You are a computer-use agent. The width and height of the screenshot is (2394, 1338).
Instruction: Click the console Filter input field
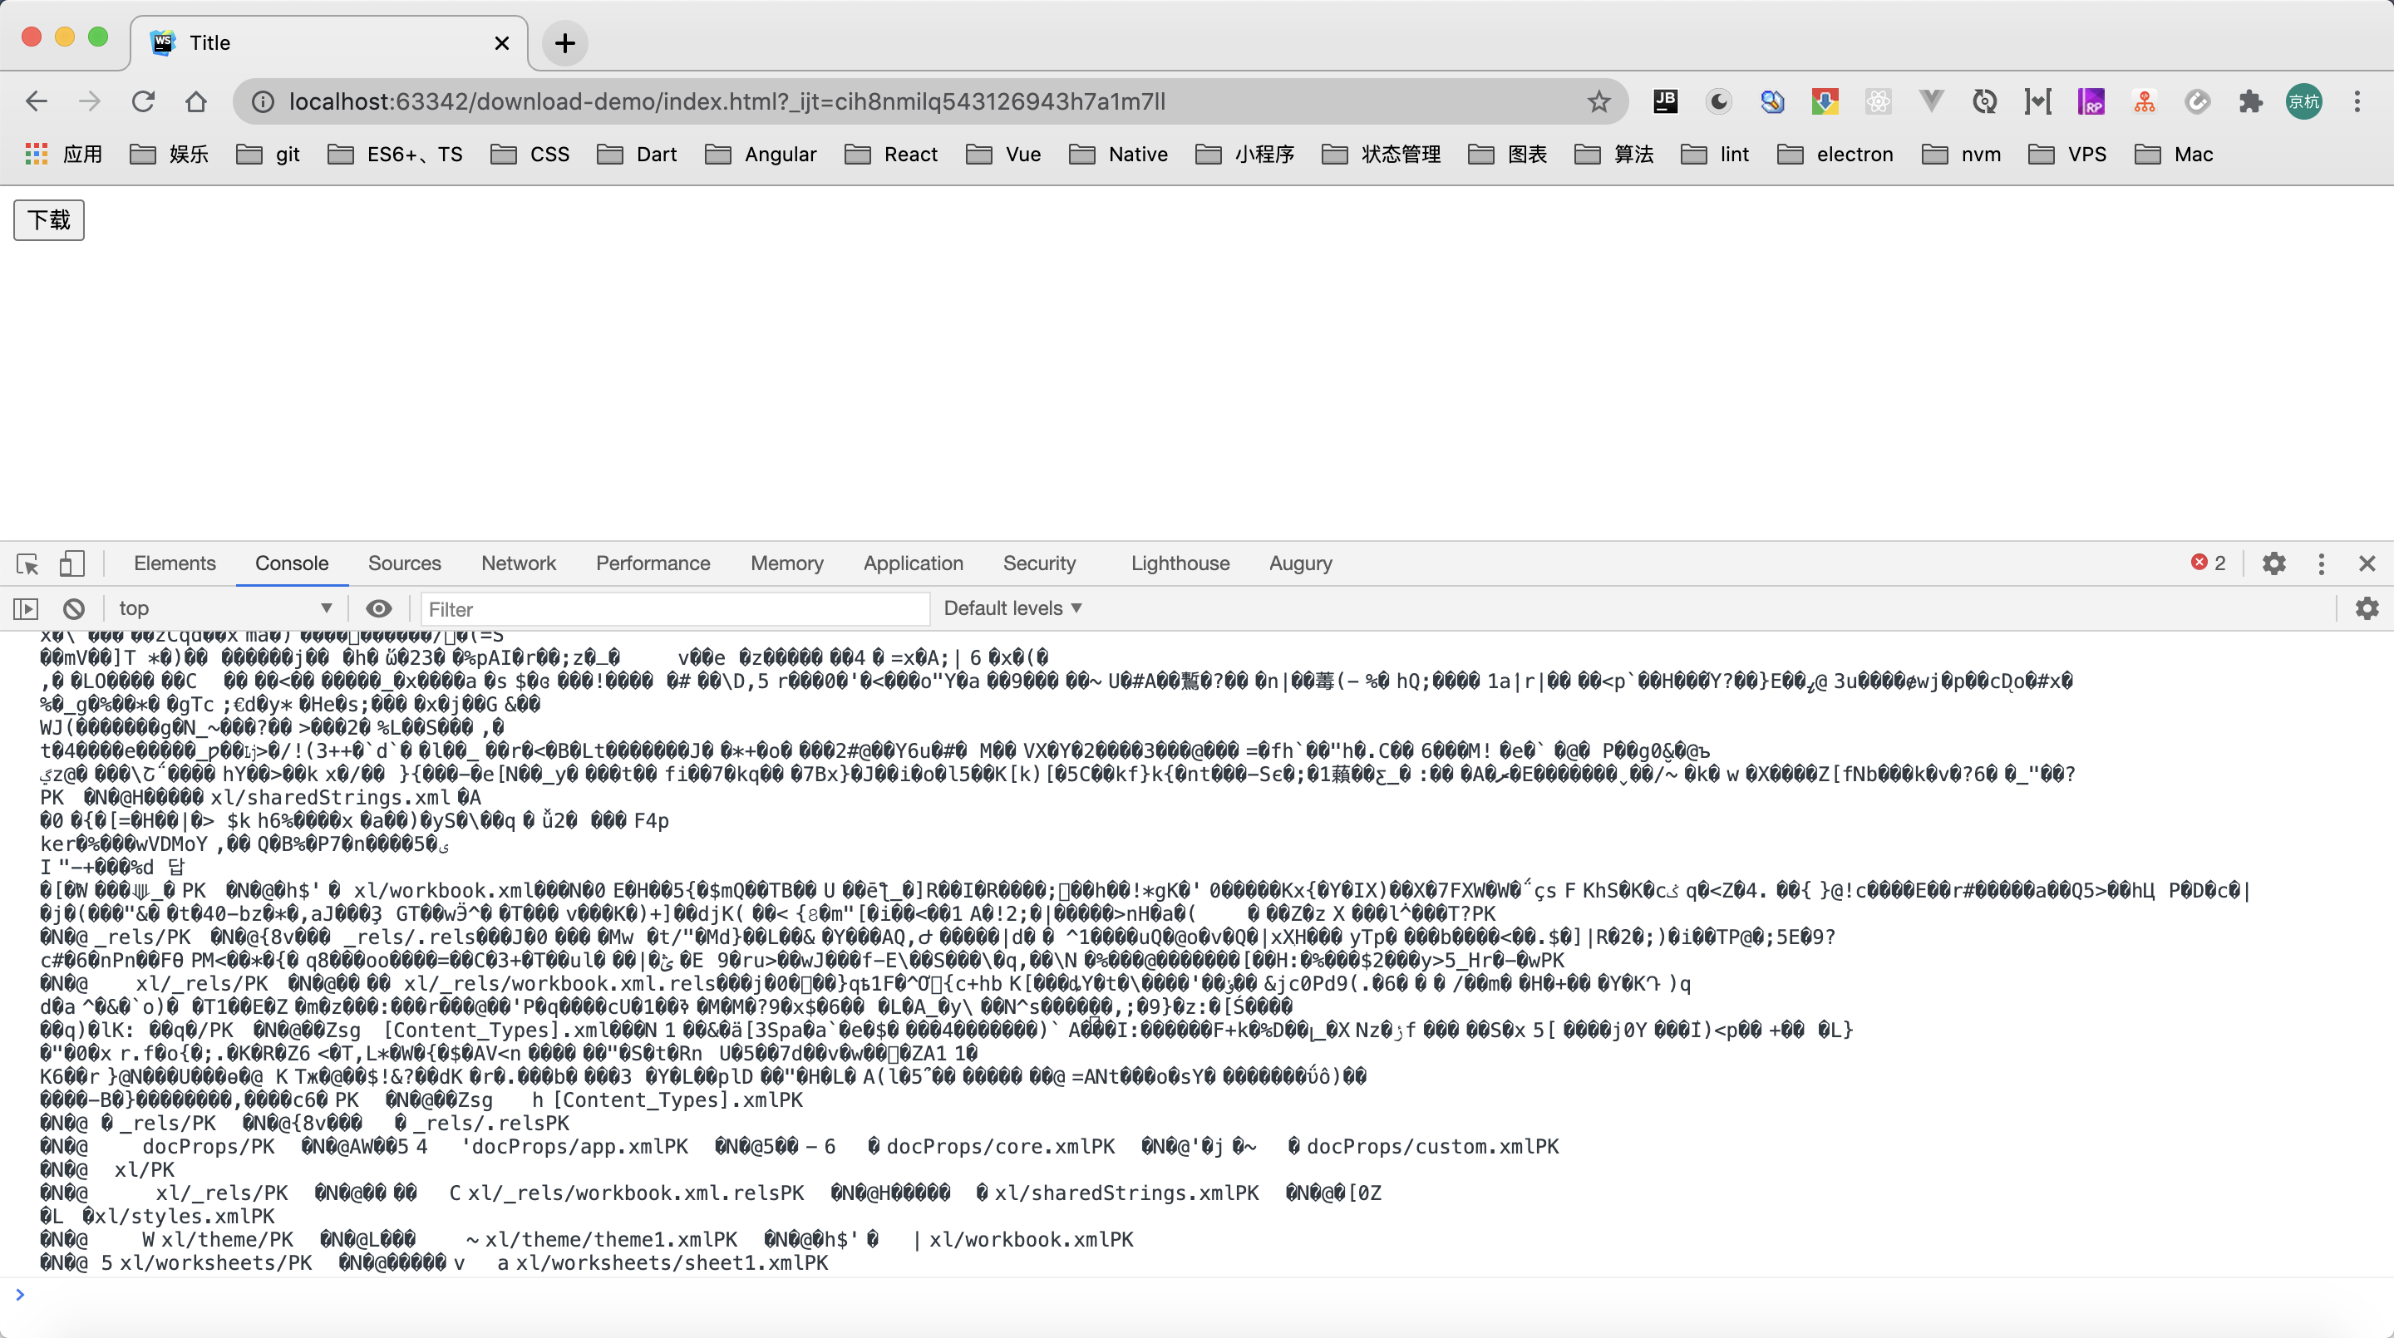[674, 608]
